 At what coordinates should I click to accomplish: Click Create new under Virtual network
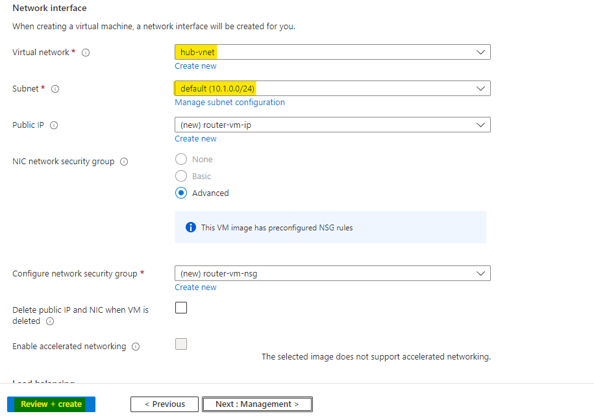[x=195, y=66]
